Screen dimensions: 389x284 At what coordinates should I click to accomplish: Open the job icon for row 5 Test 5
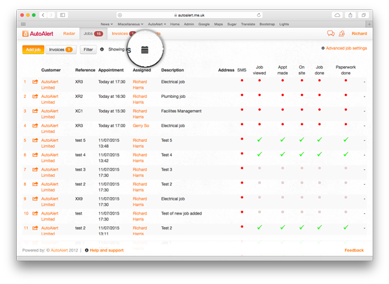[35, 140]
